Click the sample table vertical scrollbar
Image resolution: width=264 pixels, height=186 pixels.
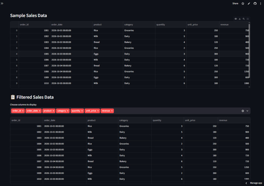249,50
